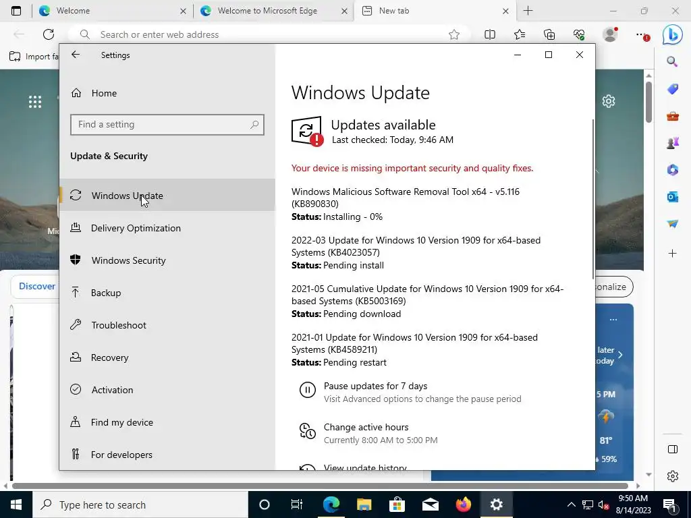The height and width of the screenshot is (518, 691).
Task: Open Edge sidebar Drop paper plane icon
Action: (673, 224)
